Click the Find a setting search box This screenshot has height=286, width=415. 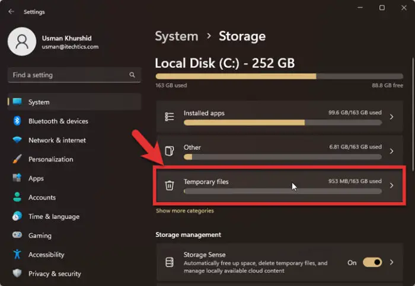pos(74,75)
